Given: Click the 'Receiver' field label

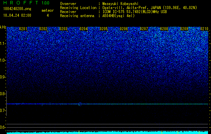Looking at the screenshot, I should click(68, 12).
